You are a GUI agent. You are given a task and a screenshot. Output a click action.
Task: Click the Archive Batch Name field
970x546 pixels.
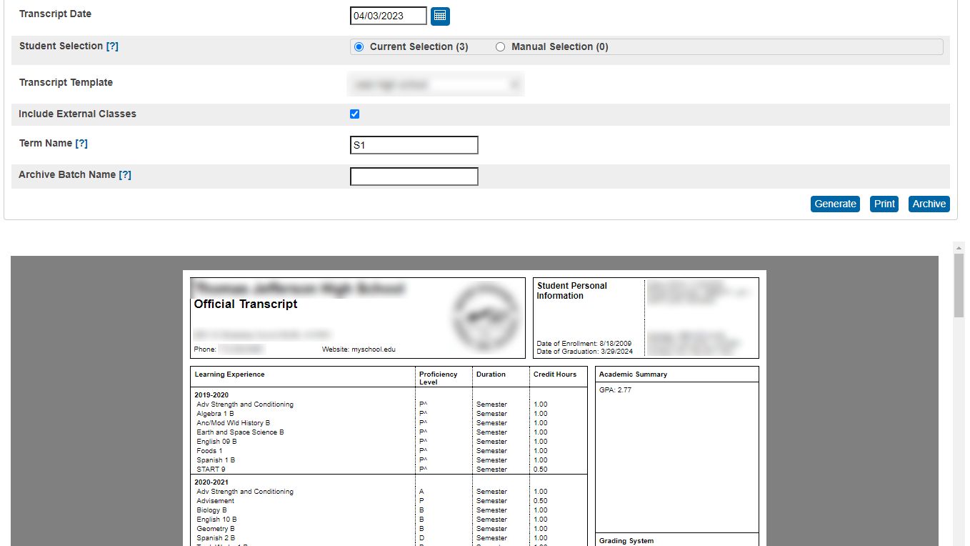point(414,177)
